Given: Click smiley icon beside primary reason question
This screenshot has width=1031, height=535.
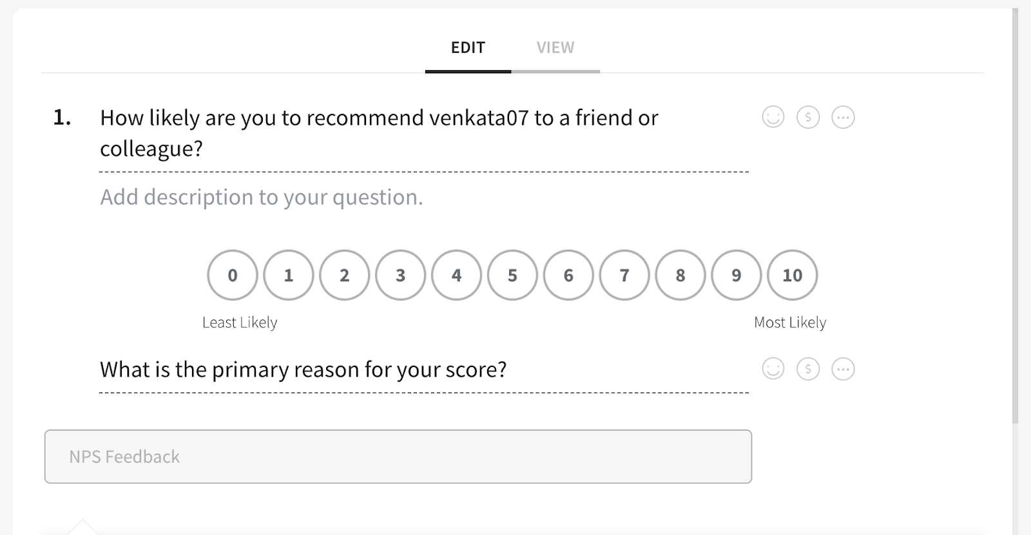Looking at the screenshot, I should tap(773, 369).
